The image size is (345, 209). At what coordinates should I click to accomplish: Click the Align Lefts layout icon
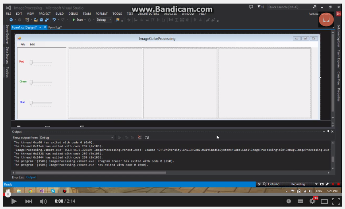click(136, 20)
